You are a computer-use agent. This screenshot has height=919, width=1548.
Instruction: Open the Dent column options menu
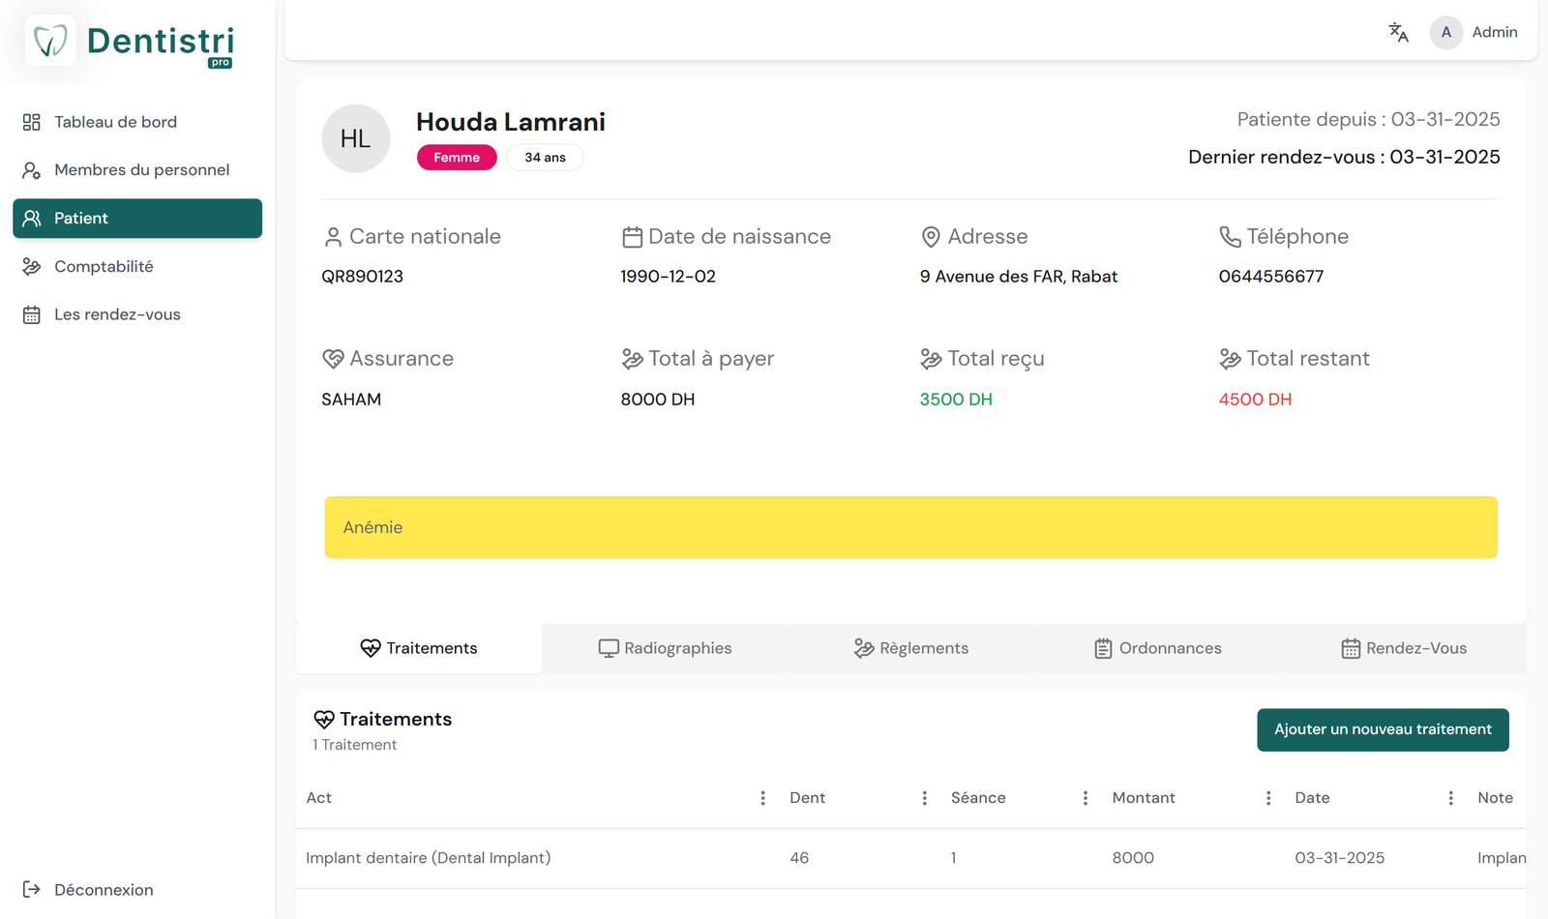924,798
